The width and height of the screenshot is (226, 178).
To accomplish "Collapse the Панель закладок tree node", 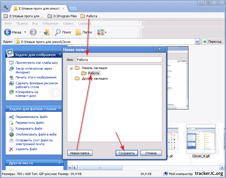I will click(71, 68).
